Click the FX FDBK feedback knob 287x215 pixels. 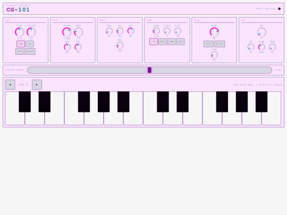(272, 47)
